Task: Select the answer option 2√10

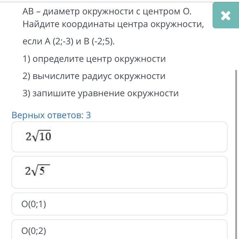Action: click(119, 137)
